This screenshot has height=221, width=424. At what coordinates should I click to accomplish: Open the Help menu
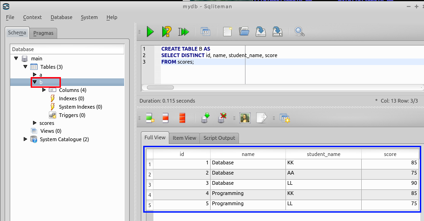click(x=112, y=17)
